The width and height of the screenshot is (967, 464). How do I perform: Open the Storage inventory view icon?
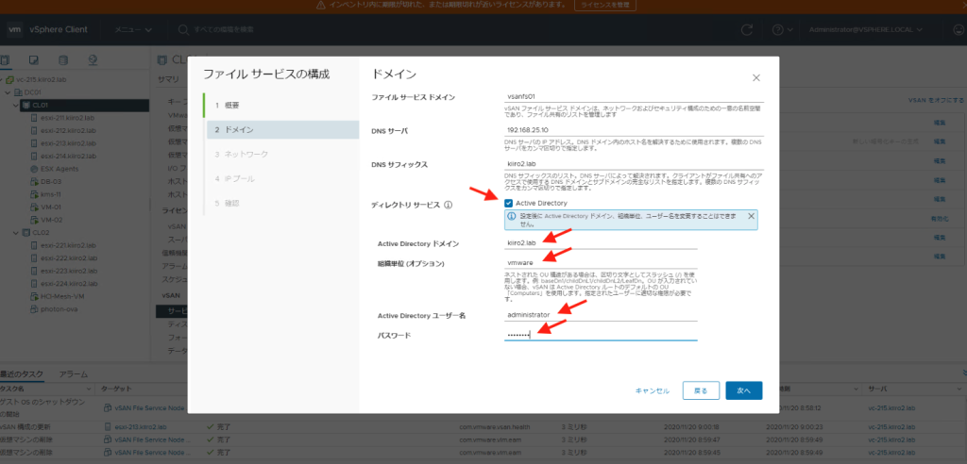point(63,60)
